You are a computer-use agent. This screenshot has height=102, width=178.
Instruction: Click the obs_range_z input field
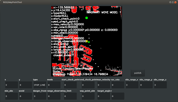pos(160,85)
